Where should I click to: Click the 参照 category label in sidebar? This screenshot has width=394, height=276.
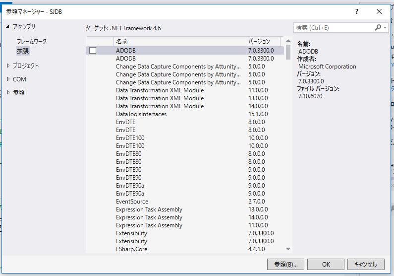pos(19,93)
